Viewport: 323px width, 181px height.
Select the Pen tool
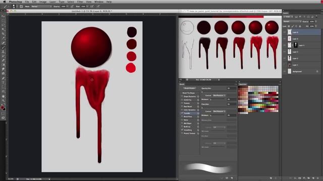(3, 78)
